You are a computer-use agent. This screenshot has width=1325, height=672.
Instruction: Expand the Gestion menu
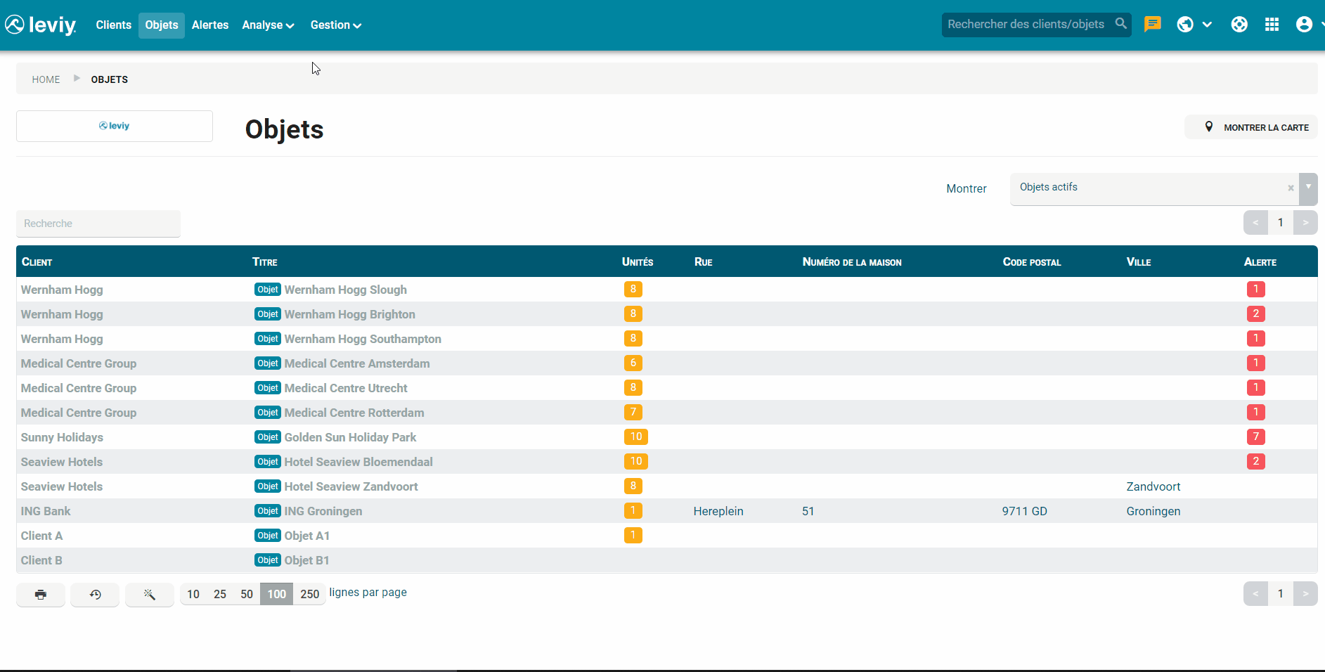(x=336, y=25)
